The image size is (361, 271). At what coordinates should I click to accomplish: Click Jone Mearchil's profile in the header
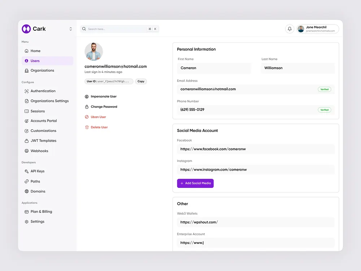click(317, 29)
